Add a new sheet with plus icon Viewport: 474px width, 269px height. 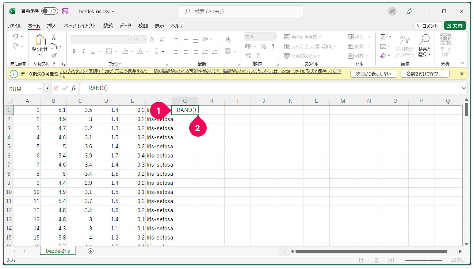click(x=91, y=251)
